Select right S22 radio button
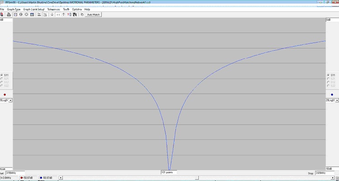This screenshot has width=339, height=181. click(329, 86)
